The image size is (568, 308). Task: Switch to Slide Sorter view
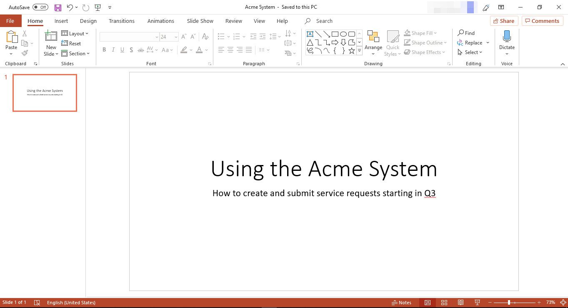(x=444, y=303)
